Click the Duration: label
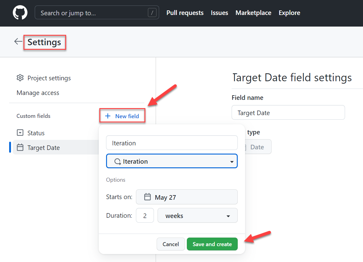This screenshot has width=363, height=262. coord(119,215)
